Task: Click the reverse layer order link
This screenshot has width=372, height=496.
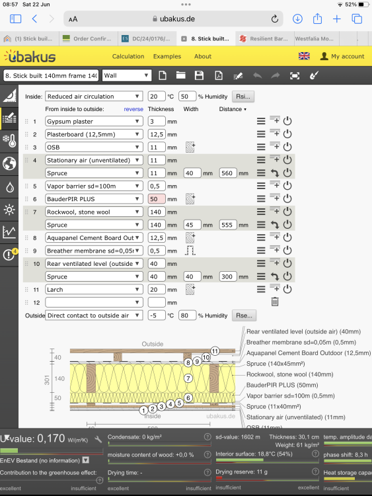Action: click(x=133, y=109)
